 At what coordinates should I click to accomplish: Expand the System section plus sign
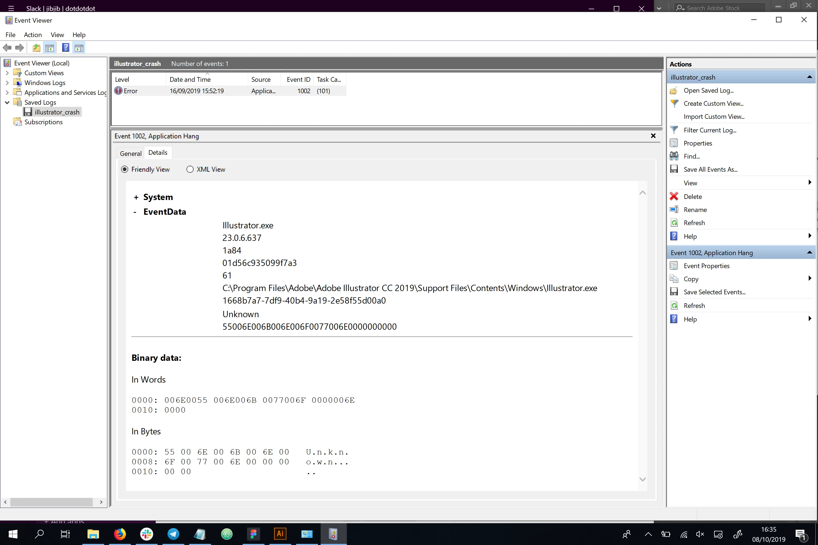136,197
